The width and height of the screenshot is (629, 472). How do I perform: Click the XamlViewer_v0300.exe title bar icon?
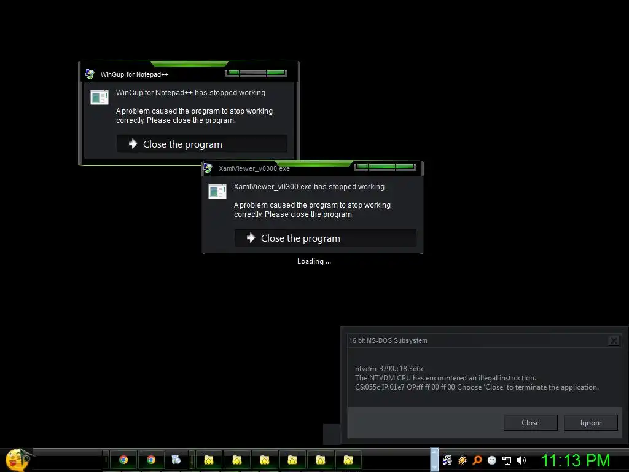208,168
